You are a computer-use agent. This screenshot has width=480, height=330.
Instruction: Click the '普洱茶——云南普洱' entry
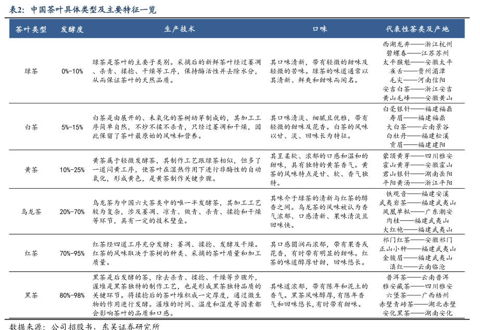[x=417, y=277]
